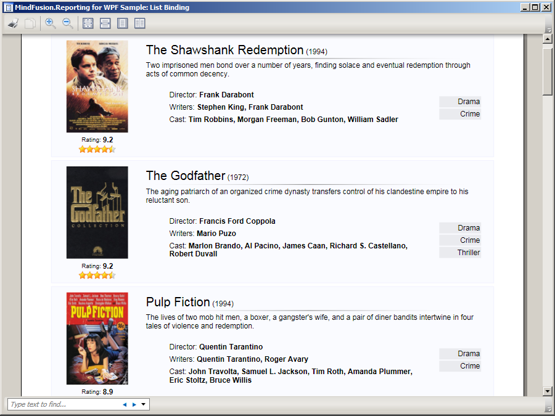Open the search options dropdown arrow

coord(144,405)
